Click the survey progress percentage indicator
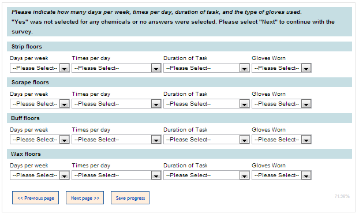Screen dimensions: 359x217 click(x=342, y=196)
